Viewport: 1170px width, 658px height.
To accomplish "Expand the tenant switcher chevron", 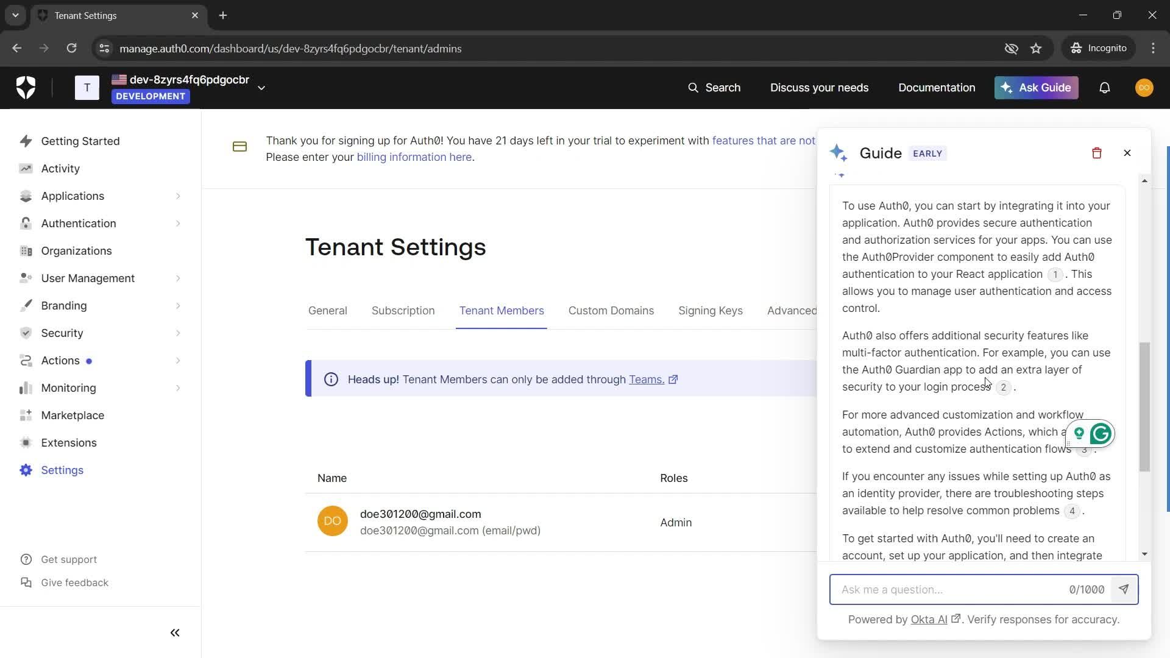I will [261, 88].
